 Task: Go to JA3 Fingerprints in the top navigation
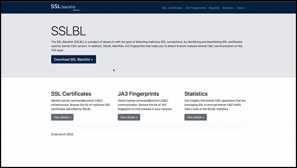195,8
